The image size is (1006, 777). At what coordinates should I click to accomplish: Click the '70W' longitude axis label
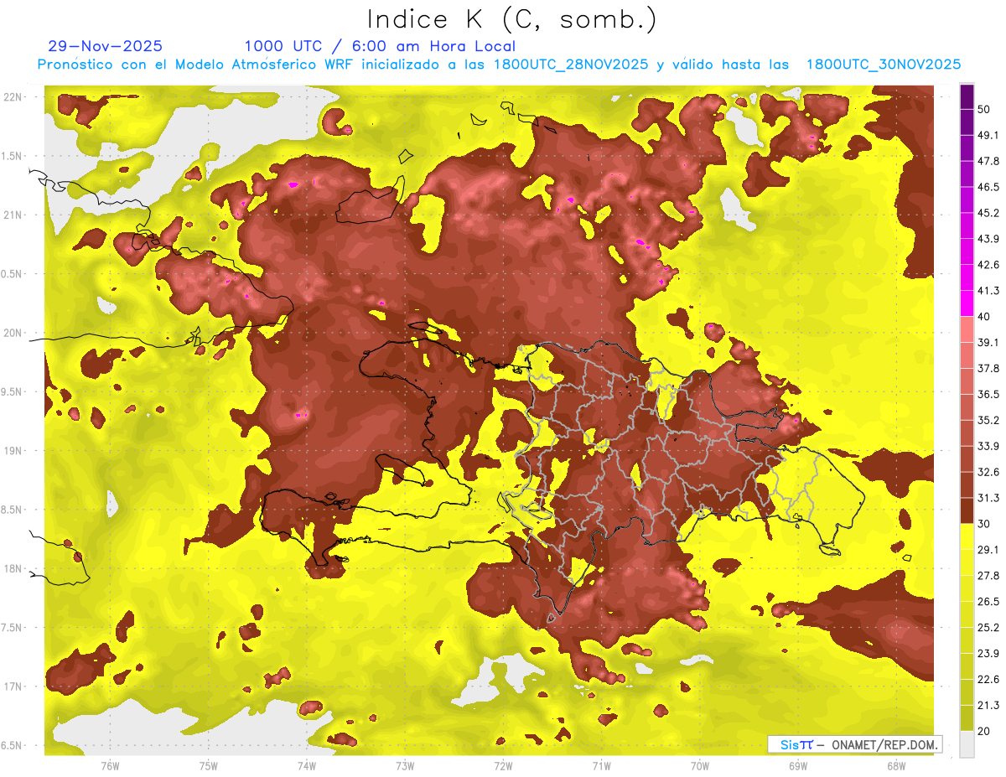click(700, 766)
